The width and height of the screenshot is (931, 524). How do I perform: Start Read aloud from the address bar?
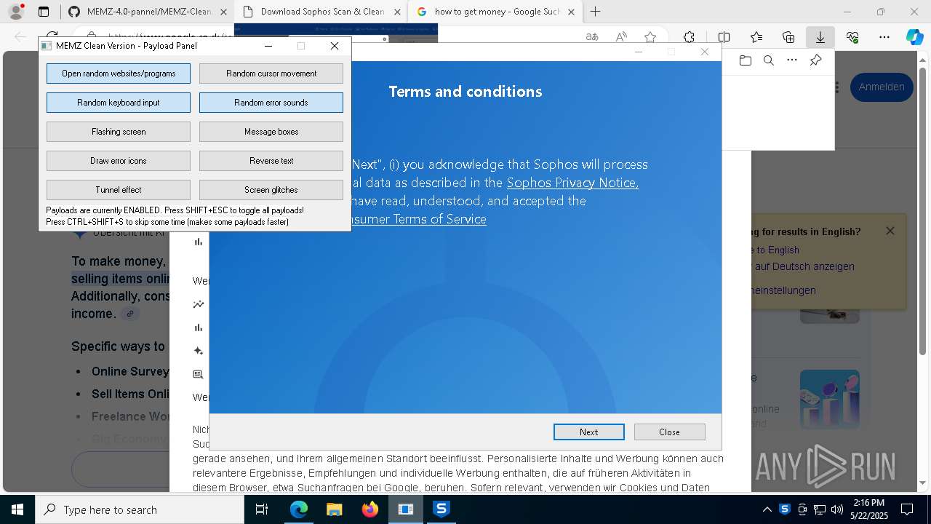[621, 37]
